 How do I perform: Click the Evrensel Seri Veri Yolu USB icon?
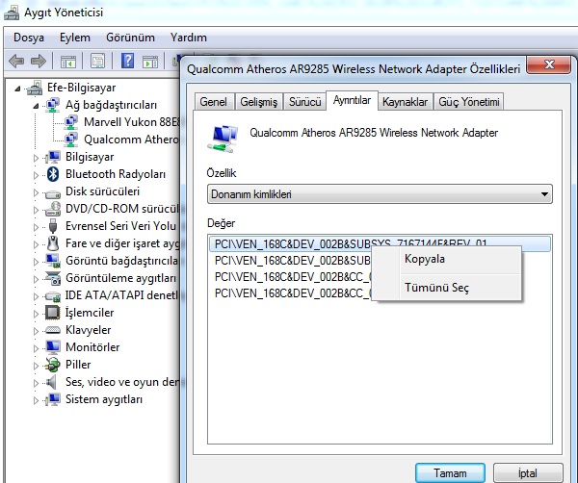pyautogui.click(x=53, y=226)
